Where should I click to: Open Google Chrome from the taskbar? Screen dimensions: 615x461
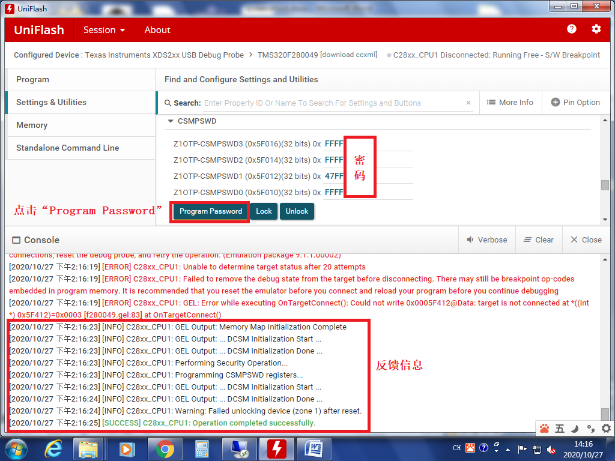(x=165, y=449)
